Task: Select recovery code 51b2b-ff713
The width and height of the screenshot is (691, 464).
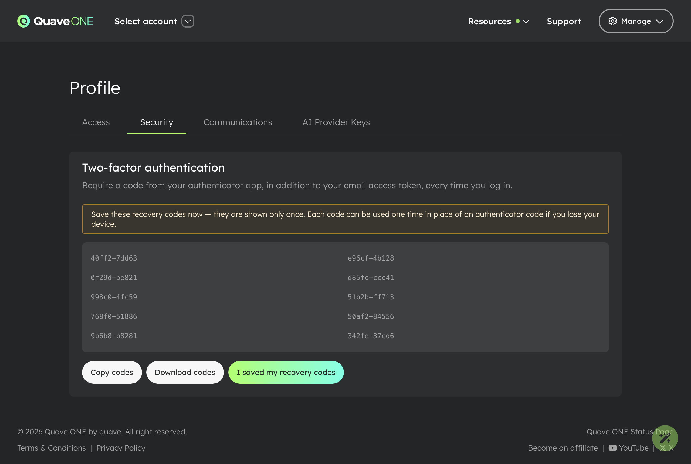Action: point(371,297)
